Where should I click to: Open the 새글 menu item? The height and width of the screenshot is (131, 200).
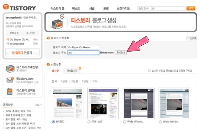[92, 9]
